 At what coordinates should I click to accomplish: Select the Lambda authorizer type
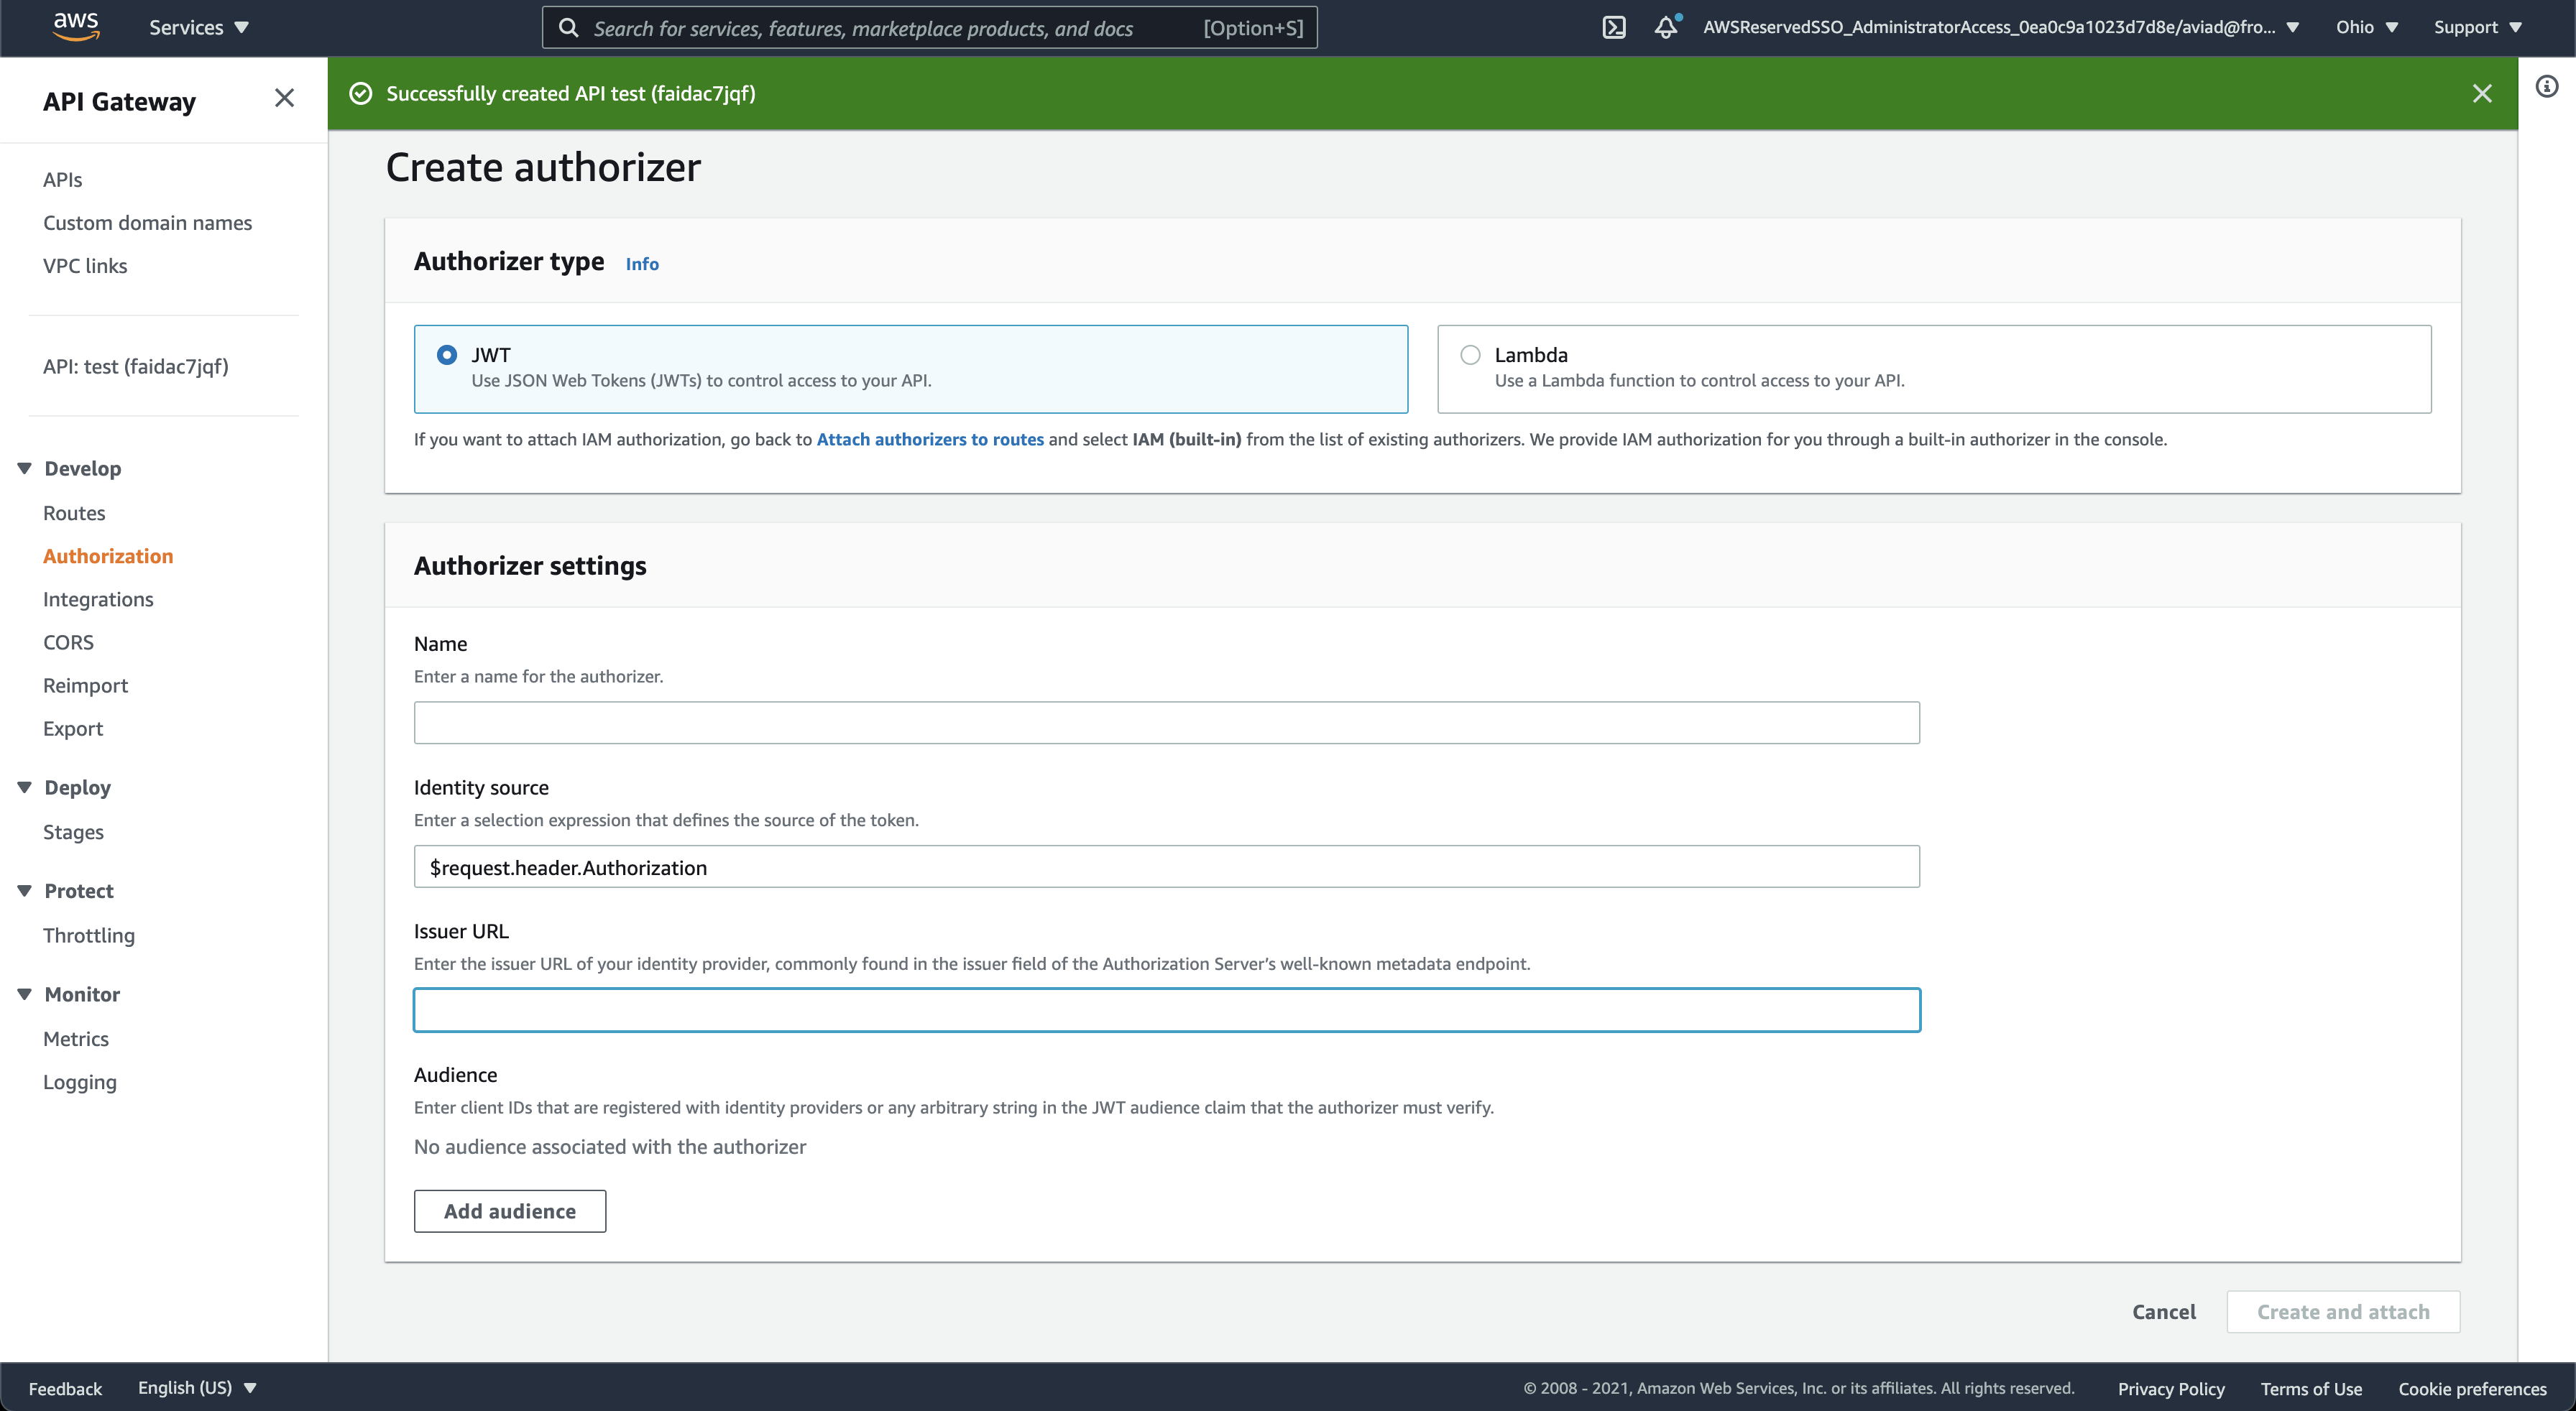tap(1469, 353)
